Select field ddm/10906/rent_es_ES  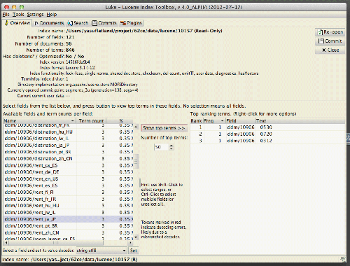tap(68, 185)
